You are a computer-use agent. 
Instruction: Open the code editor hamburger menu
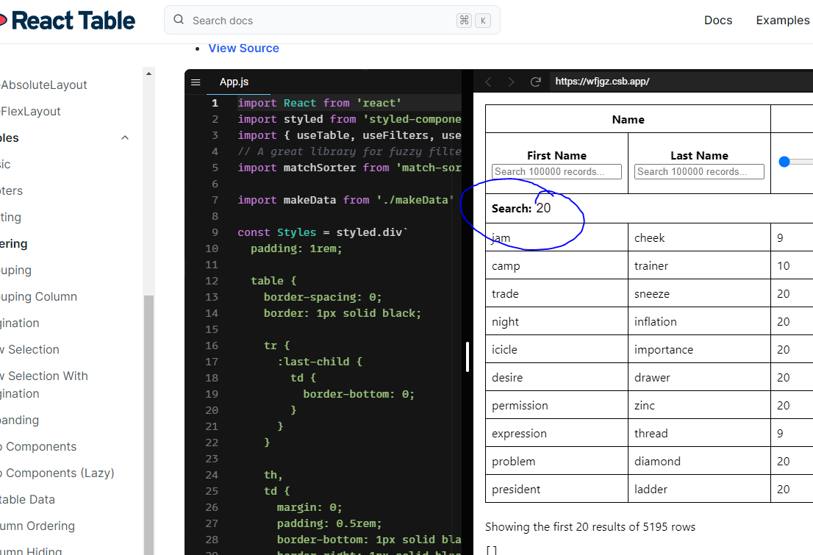pos(196,82)
